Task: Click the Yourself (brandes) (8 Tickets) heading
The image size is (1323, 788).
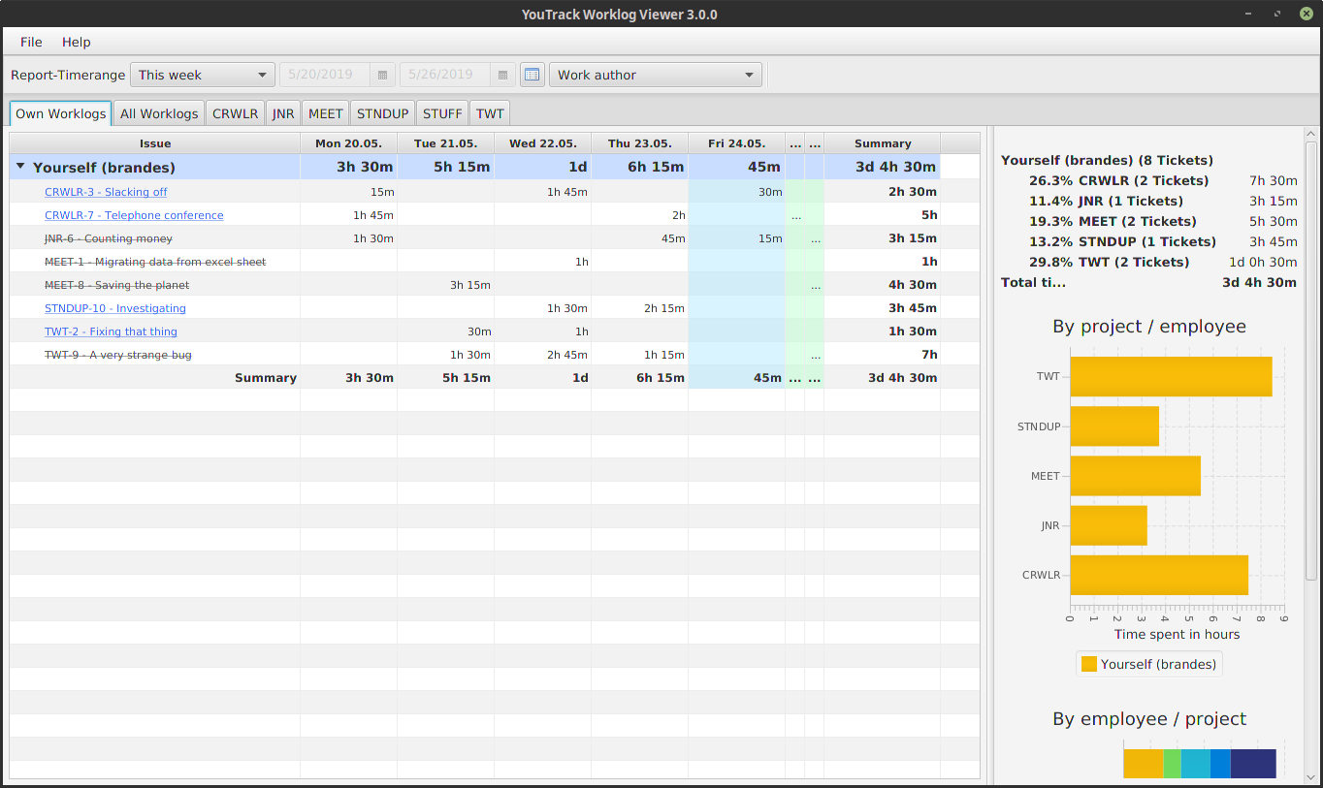Action: (1107, 160)
